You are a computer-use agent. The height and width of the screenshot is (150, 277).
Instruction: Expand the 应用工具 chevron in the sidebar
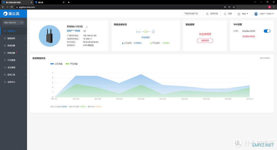coord(24,75)
